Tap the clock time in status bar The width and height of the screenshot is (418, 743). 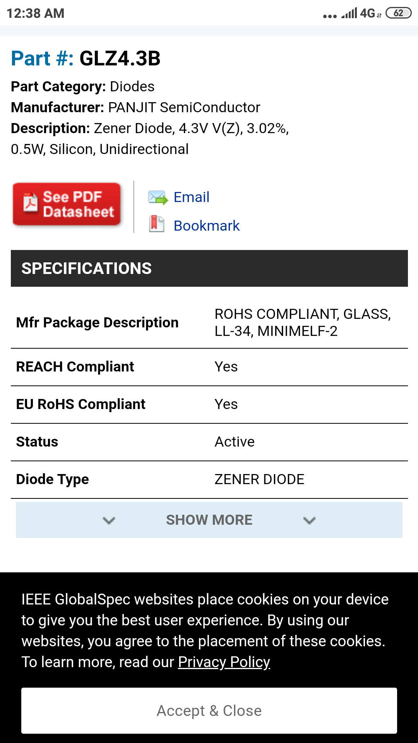point(36,14)
